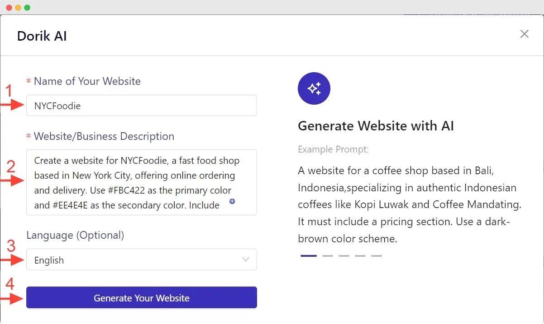This screenshot has height=324, width=544.
Task: Click the chevron on the Language selector
Action: [x=245, y=259]
